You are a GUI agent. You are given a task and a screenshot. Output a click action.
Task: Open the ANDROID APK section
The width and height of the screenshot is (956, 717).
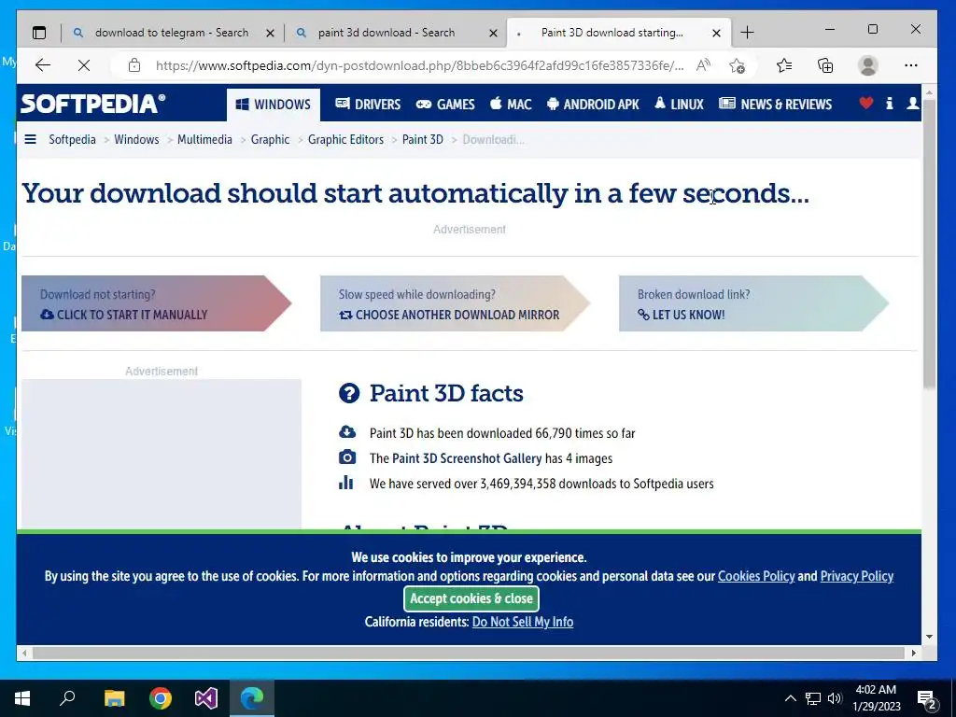[593, 105]
